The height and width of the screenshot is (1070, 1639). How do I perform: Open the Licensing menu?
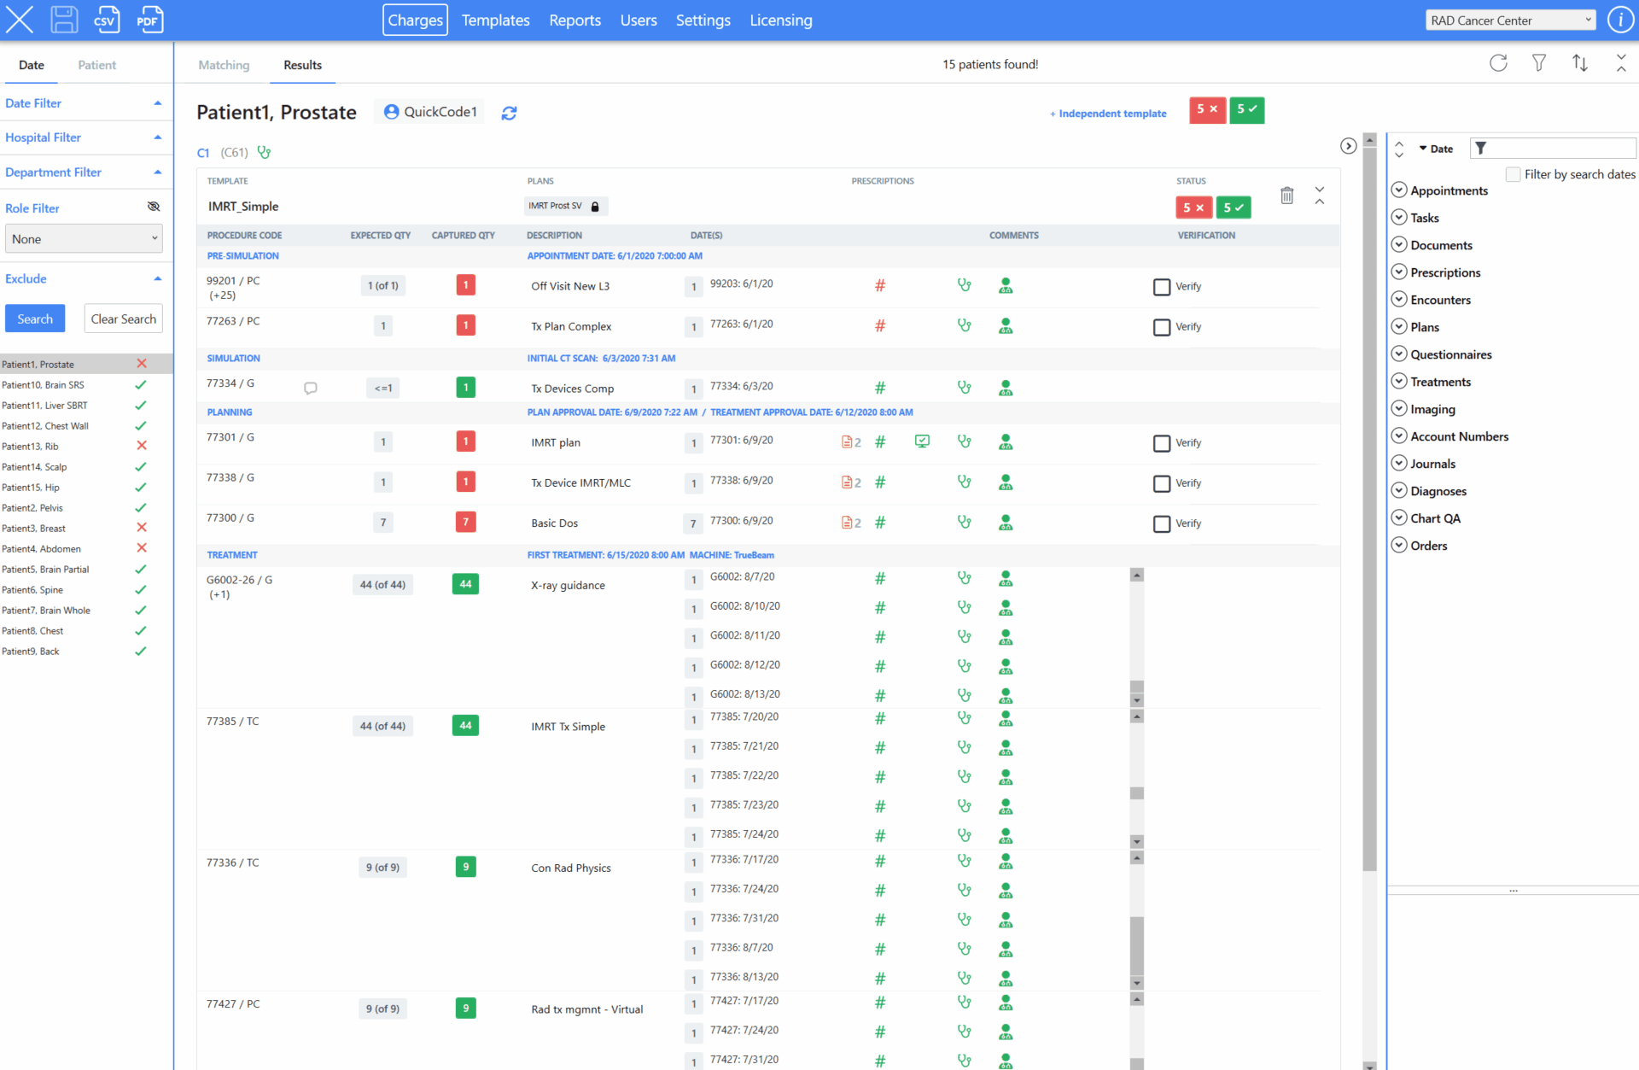[781, 20]
